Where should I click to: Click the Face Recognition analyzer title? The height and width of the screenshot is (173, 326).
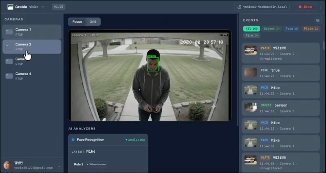pos(90,140)
